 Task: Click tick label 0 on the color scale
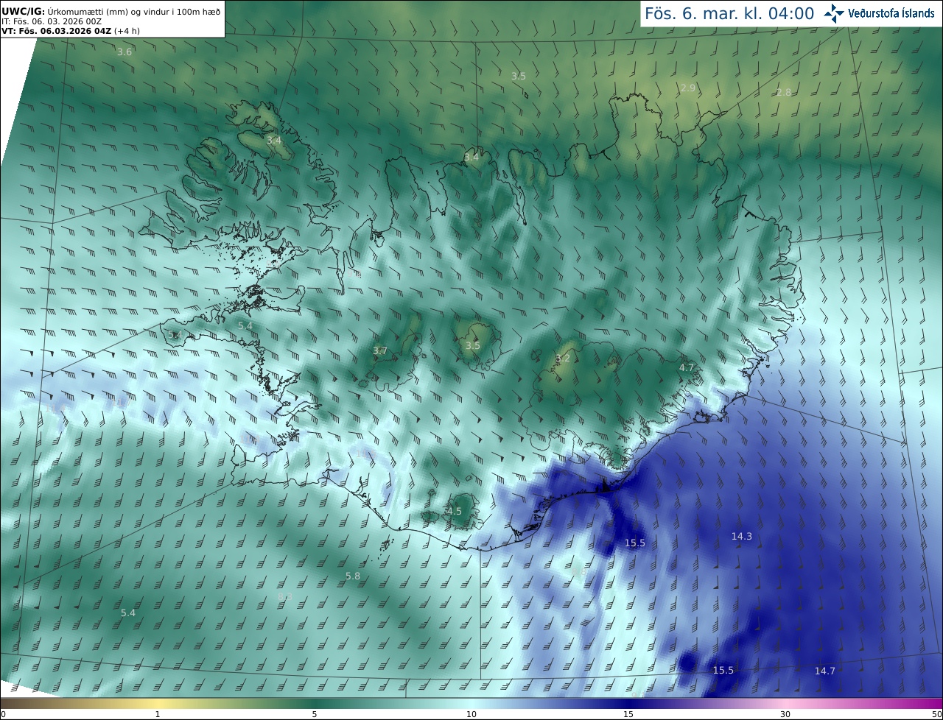pyautogui.click(x=3, y=714)
